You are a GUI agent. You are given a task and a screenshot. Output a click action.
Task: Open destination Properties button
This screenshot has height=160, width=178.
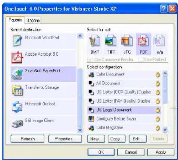[65, 139]
